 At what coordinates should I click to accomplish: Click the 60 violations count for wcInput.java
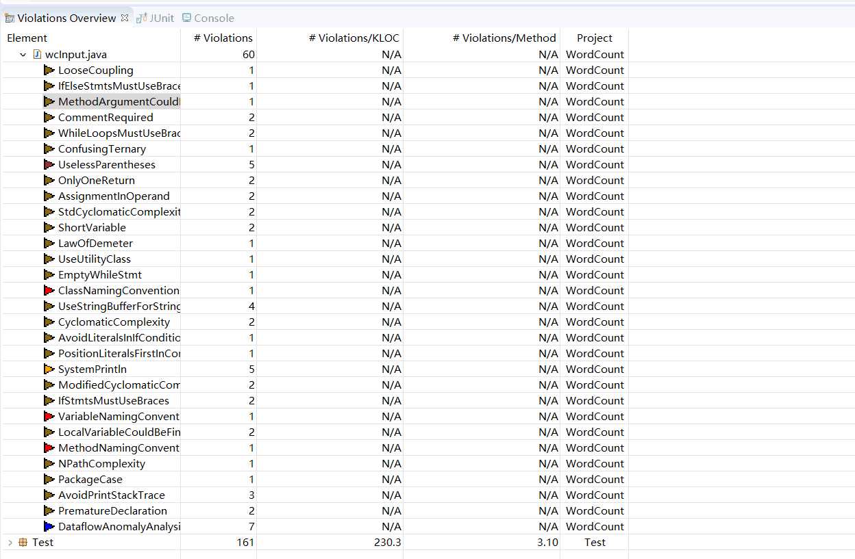tap(248, 55)
